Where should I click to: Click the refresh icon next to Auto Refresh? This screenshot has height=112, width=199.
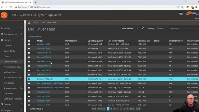click(x=143, y=28)
